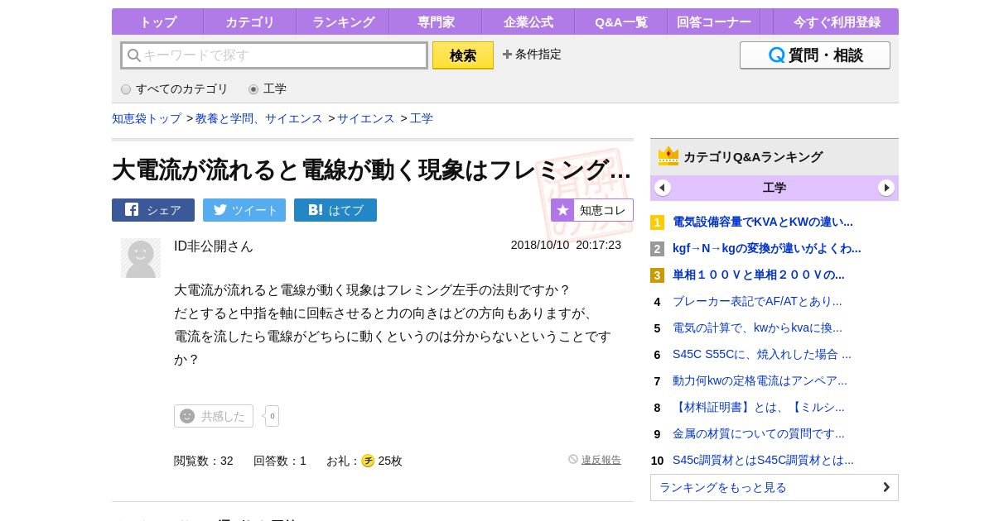Open ranking 1: 電気設備容量でKVAとKWの違い
The image size is (994, 521).
763,222
